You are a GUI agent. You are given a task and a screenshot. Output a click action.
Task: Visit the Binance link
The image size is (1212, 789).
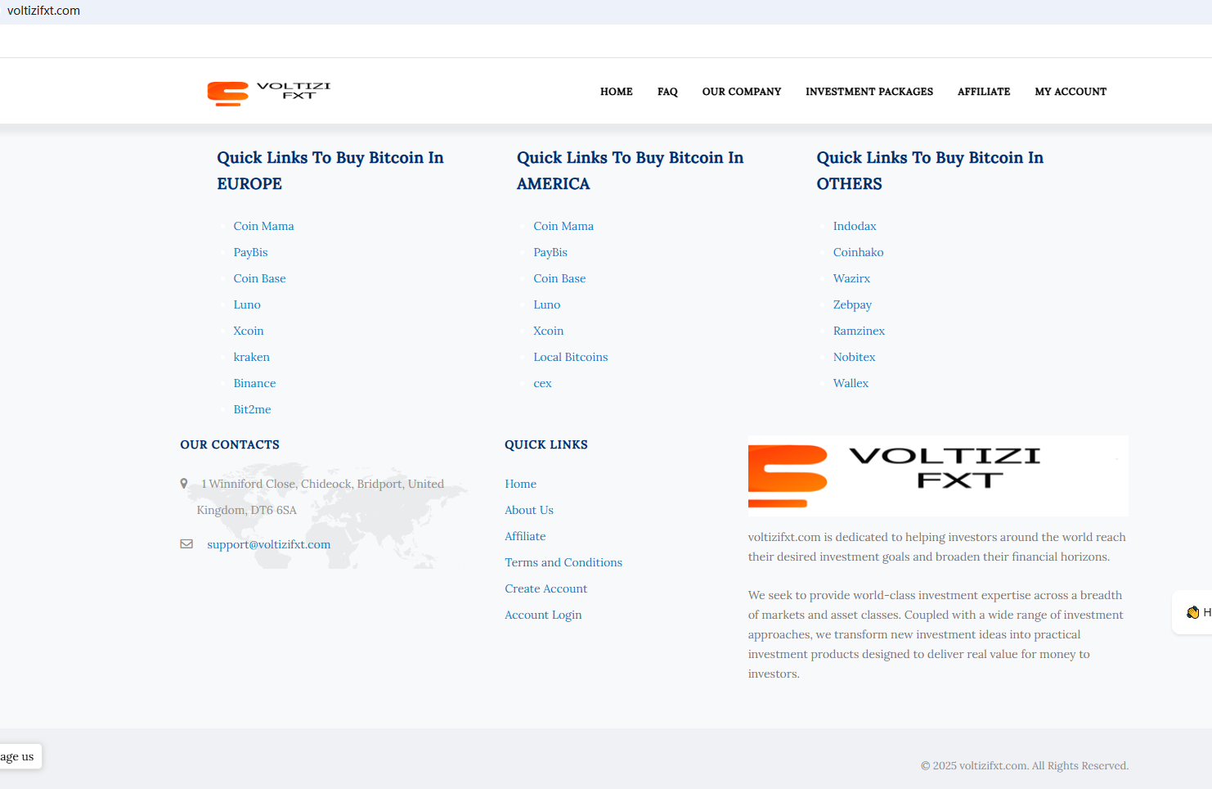tap(254, 383)
